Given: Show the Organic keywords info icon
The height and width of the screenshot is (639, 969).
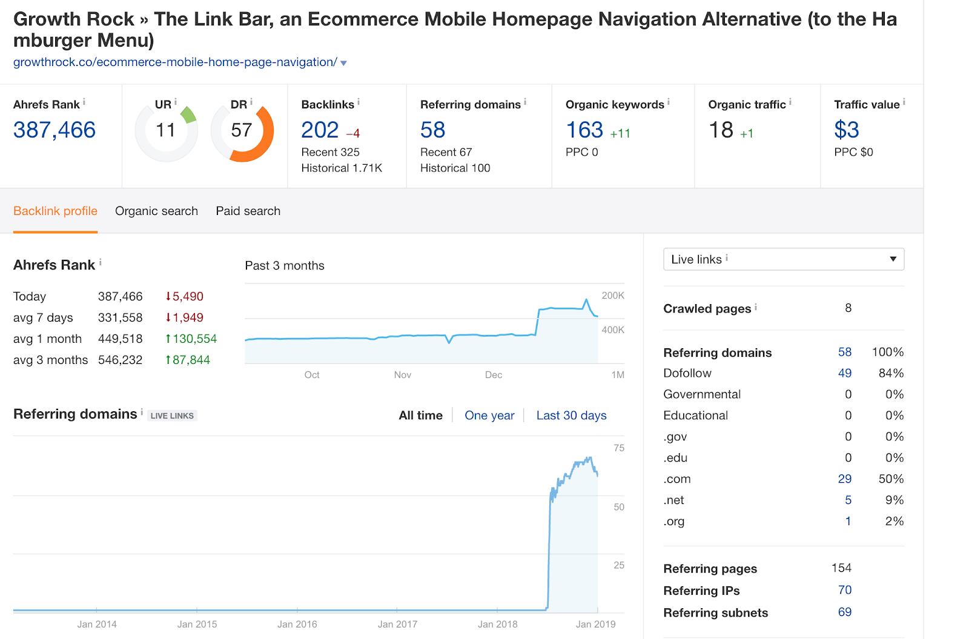Looking at the screenshot, I should click(x=669, y=102).
